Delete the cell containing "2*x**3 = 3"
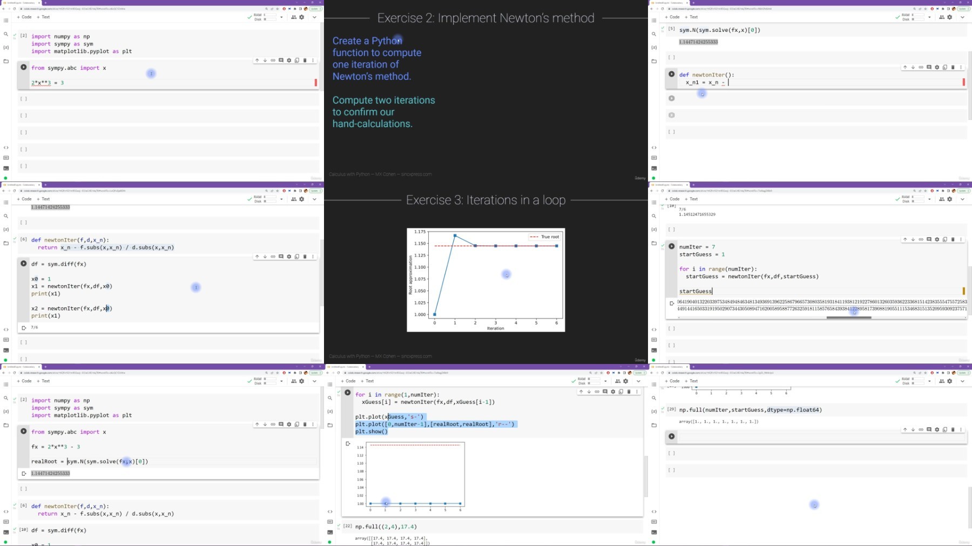 305,60
